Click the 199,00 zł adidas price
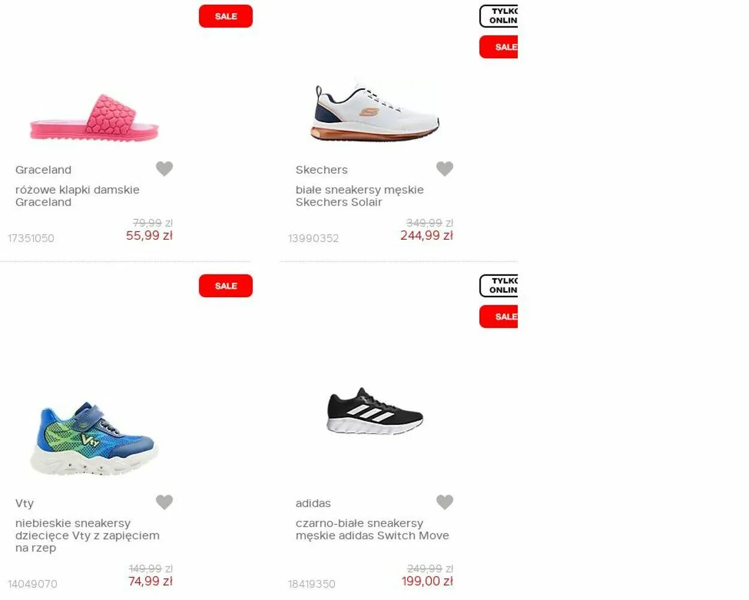Viewport: 749px width, 600px height. (427, 581)
